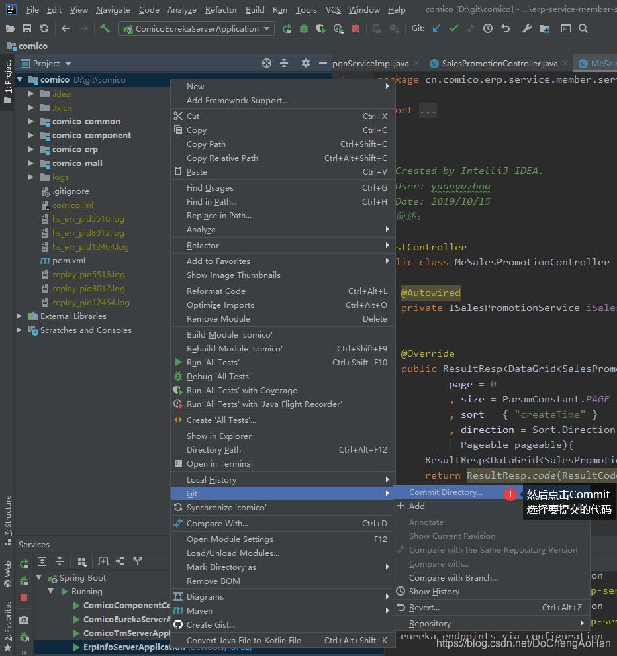Open Project Structure toolbar icon
Screen dimensions: 617x656
point(544,29)
